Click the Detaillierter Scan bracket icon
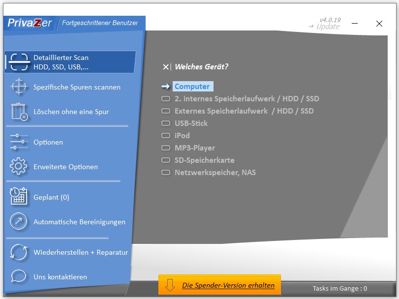 (x=19, y=62)
